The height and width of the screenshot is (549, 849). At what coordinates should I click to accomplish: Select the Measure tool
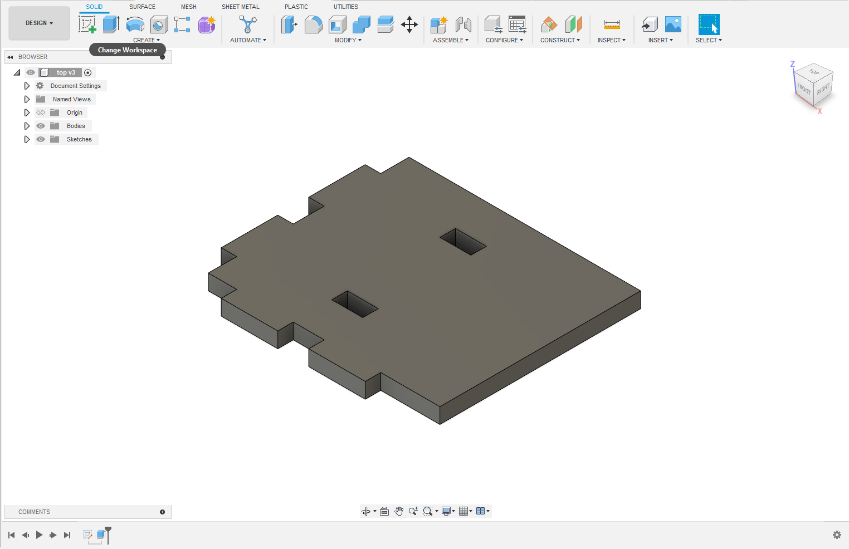(612, 24)
